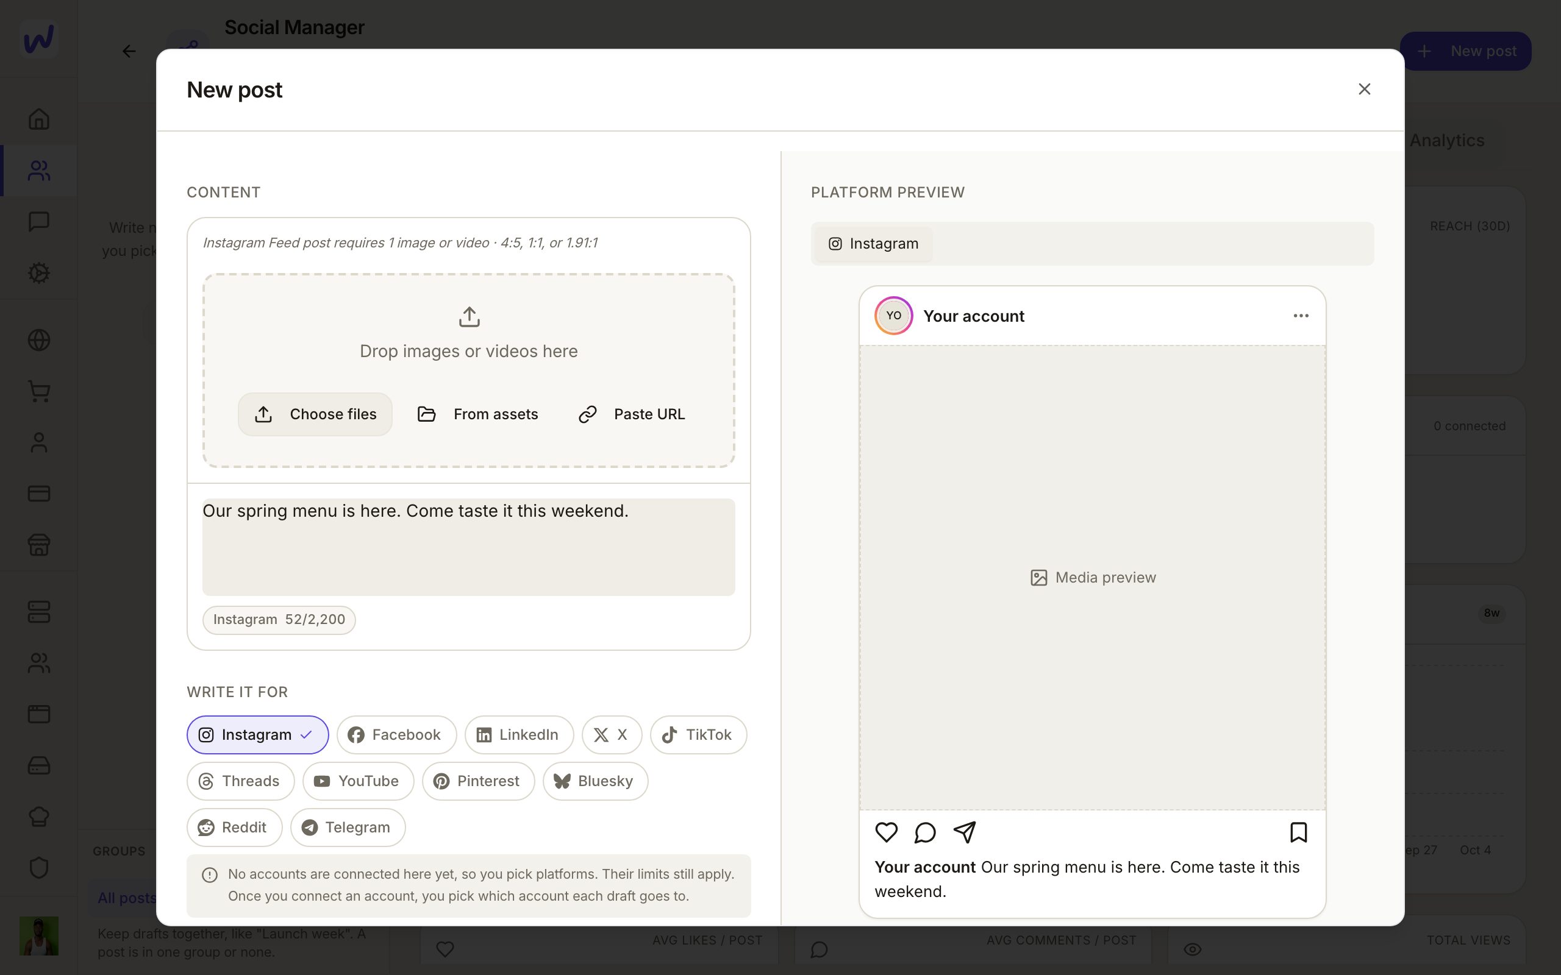Viewport: 1561px width, 975px height.
Task: Click into the post caption text area
Action: (x=468, y=547)
